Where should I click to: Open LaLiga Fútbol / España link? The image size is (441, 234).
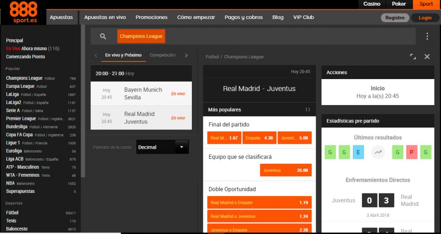41,94
